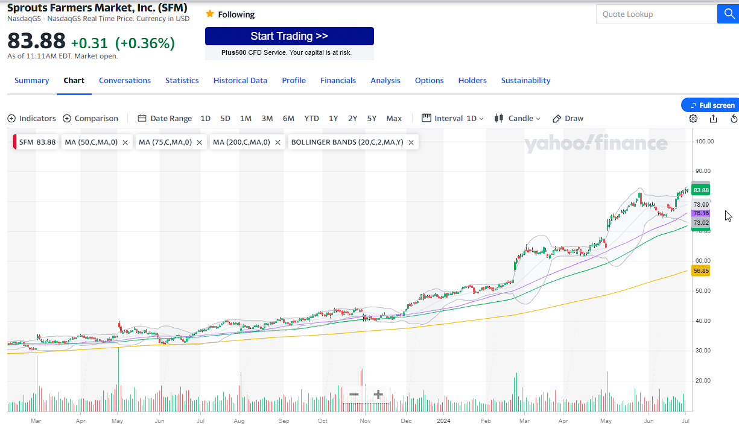Add an indicator via Indicators button
Viewport: 739px width, 432px height.
[x=32, y=119]
